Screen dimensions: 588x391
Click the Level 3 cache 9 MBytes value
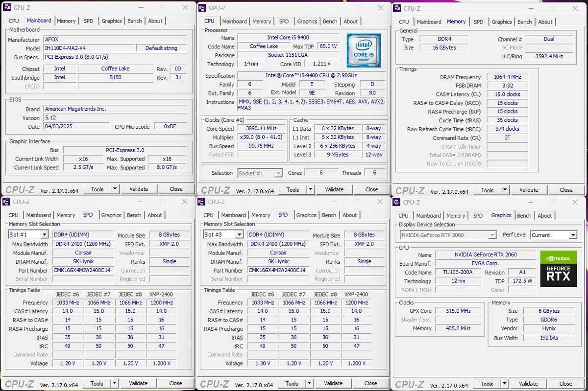pyautogui.click(x=338, y=155)
